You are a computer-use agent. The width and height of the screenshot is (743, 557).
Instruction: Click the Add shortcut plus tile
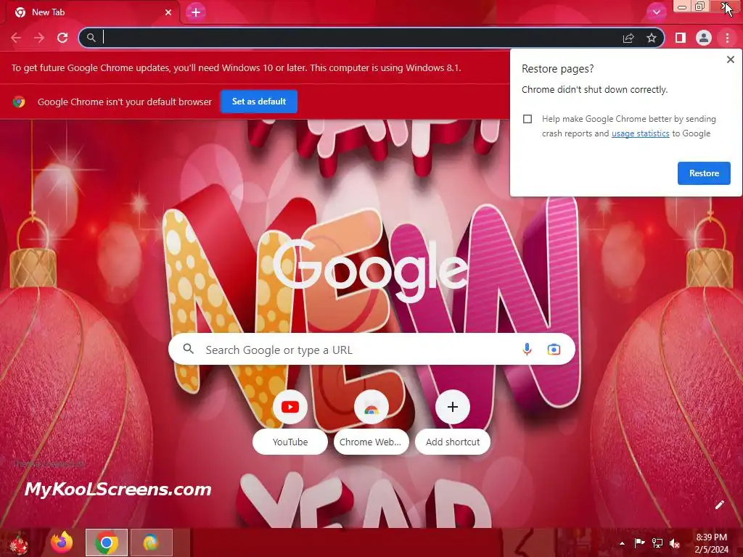pyautogui.click(x=453, y=421)
